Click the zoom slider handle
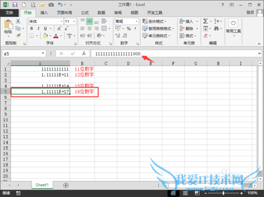 coord(223,193)
